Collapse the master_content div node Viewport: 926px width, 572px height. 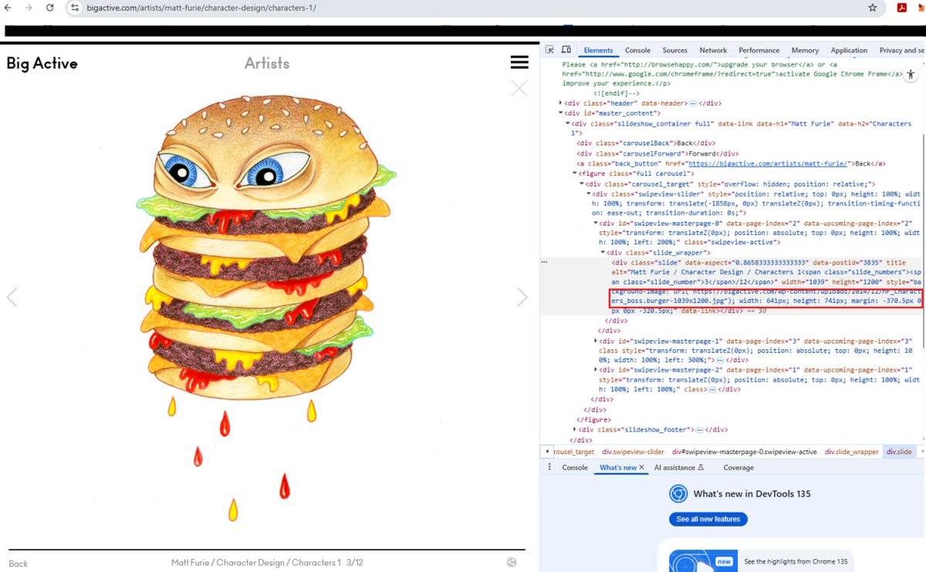click(x=561, y=113)
